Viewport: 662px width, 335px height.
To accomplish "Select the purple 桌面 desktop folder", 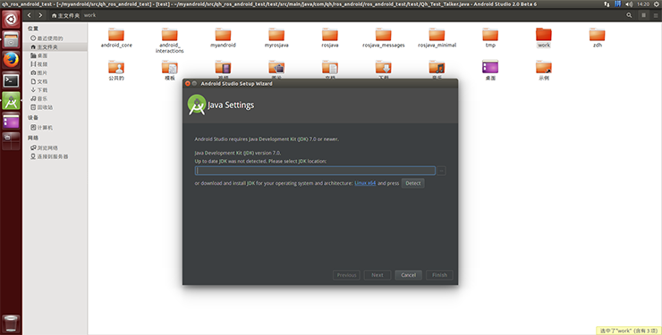I will [x=490, y=71].
